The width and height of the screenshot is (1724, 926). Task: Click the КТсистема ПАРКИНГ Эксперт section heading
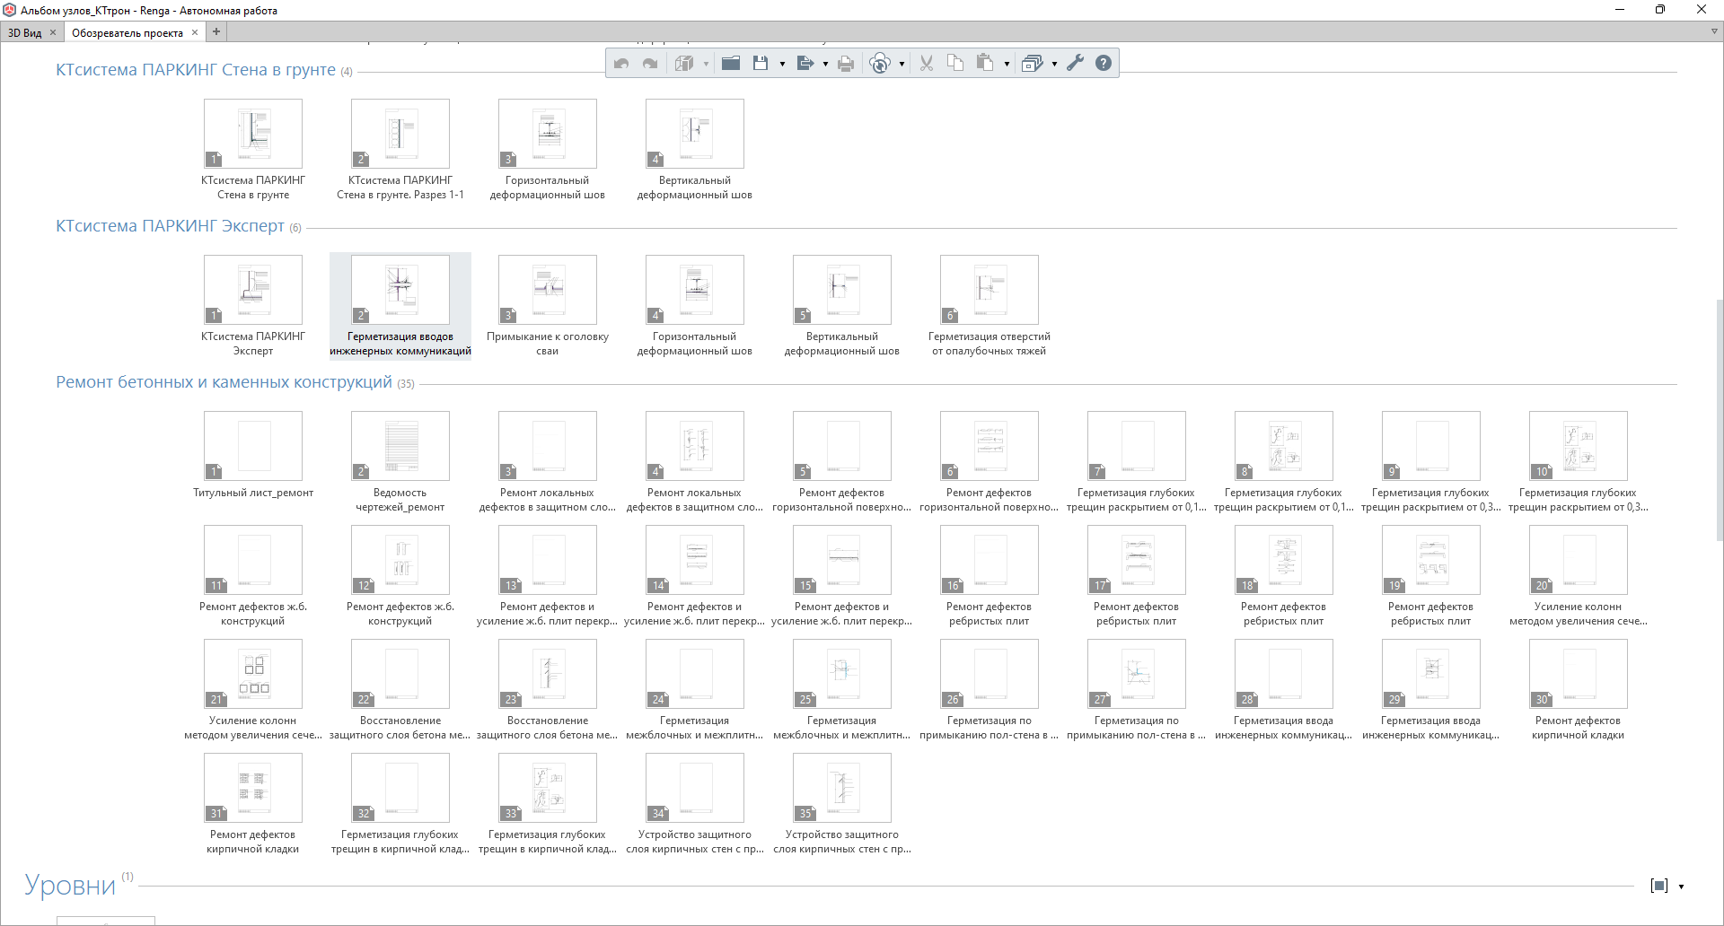point(170,226)
